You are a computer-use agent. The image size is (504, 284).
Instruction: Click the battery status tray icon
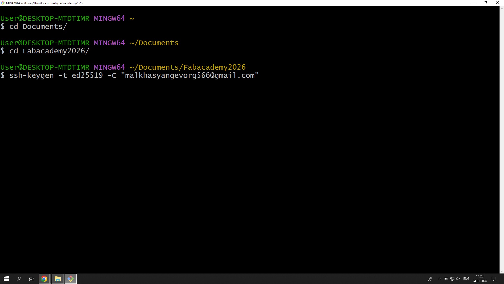click(446, 279)
